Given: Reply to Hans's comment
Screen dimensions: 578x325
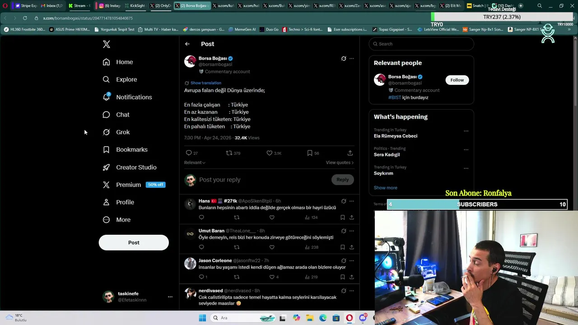Looking at the screenshot, I should [x=201, y=218].
